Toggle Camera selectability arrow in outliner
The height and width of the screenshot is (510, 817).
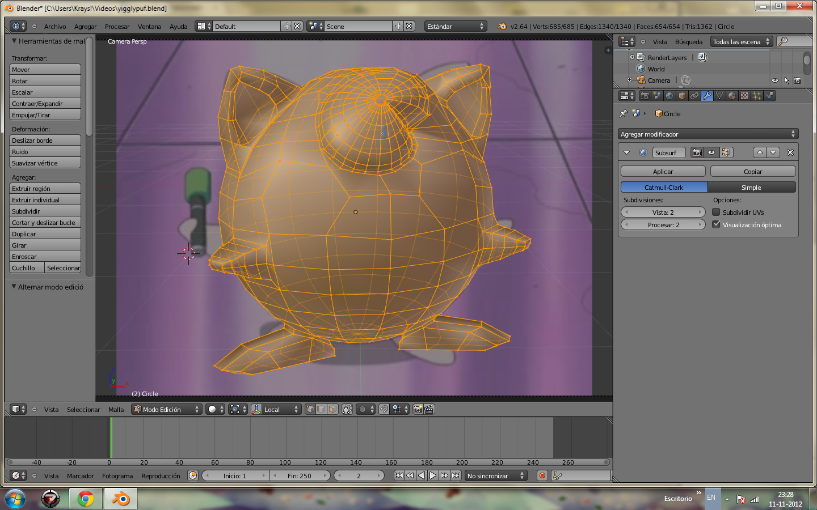[786, 80]
